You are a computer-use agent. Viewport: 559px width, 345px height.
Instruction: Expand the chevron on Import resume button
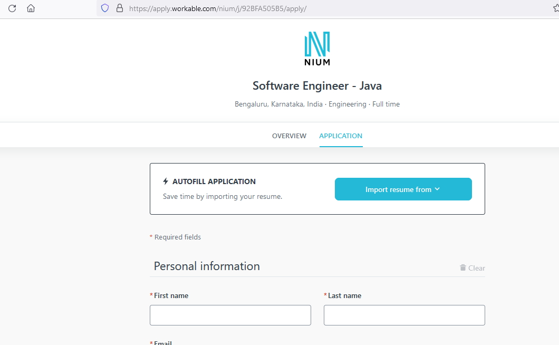tap(437, 189)
